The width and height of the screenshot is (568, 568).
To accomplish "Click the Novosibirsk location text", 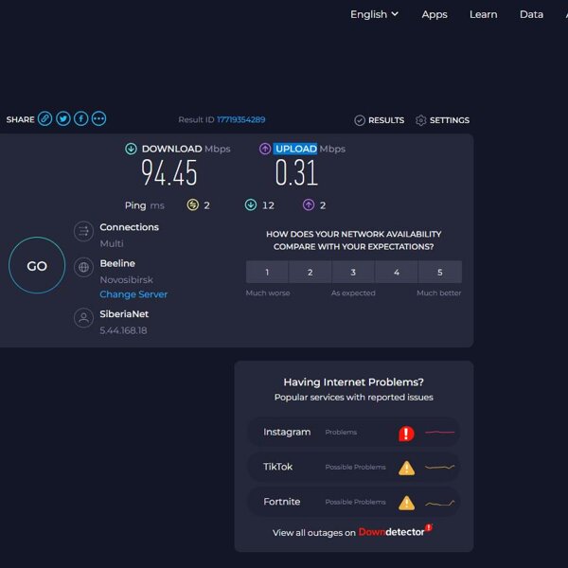I will pos(127,279).
